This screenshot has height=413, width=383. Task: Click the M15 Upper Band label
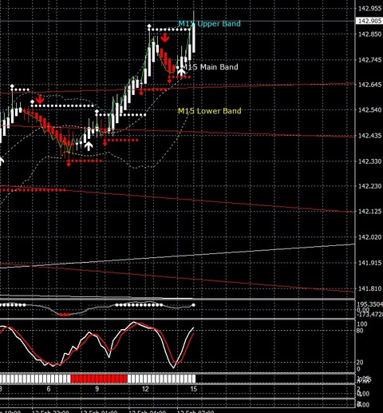click(209, 24)
